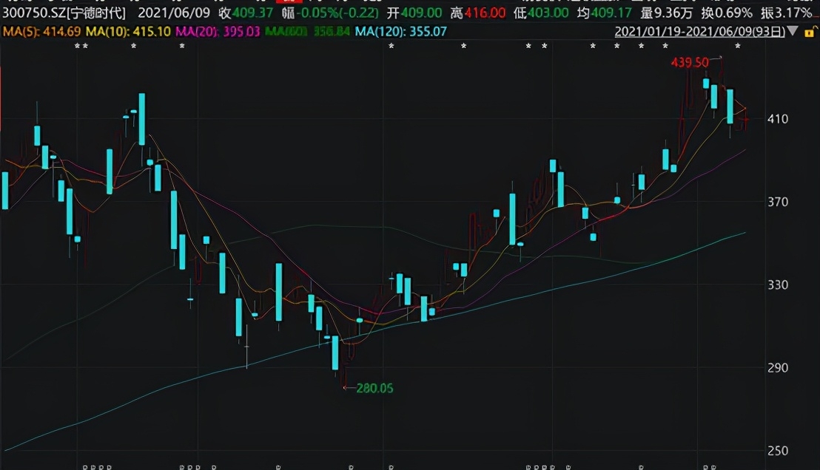
Task: Toggle the MA(5) moving average line
Action: [x=41, y=31]
